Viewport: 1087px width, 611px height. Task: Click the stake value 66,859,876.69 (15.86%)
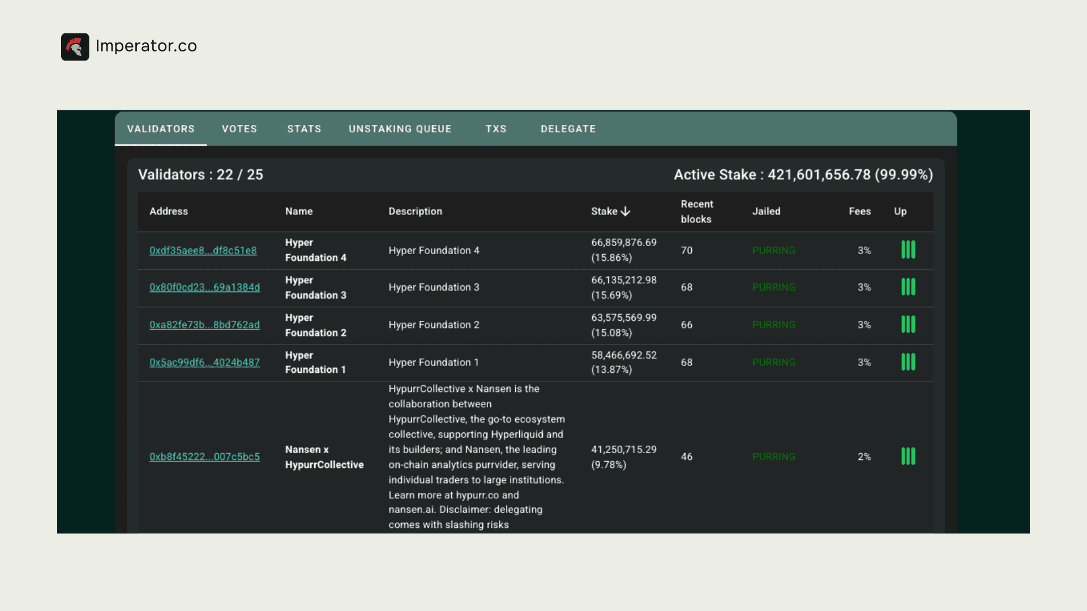624,250
